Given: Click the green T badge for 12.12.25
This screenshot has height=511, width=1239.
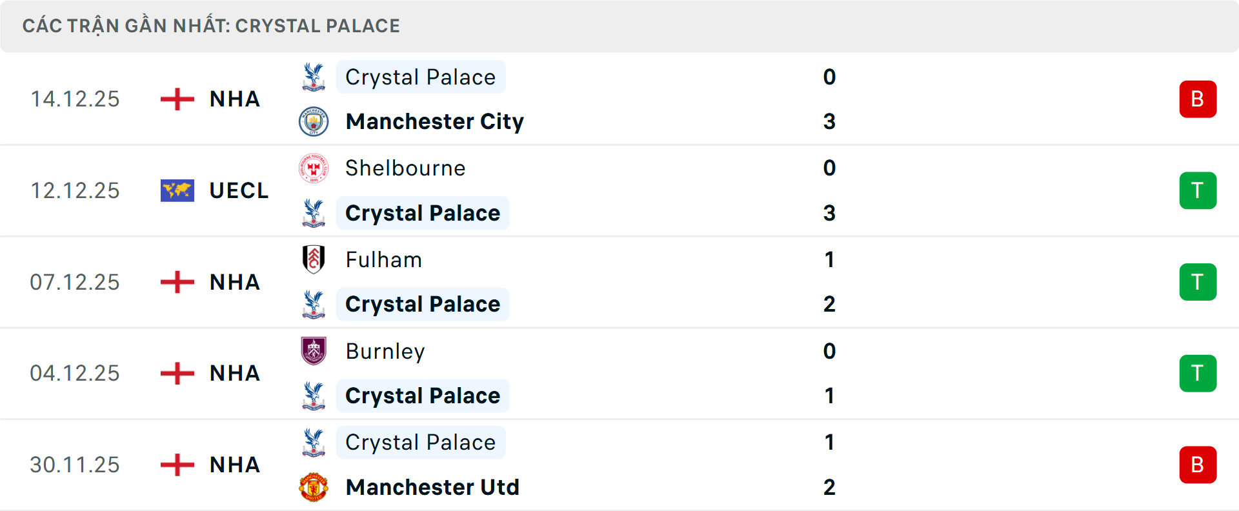Looking at the screenshot, I should [x=1198, y=190].
